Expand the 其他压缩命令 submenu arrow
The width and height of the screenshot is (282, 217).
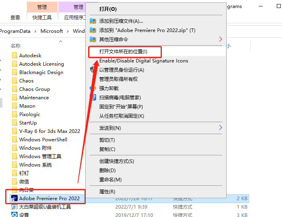[220, 39]
